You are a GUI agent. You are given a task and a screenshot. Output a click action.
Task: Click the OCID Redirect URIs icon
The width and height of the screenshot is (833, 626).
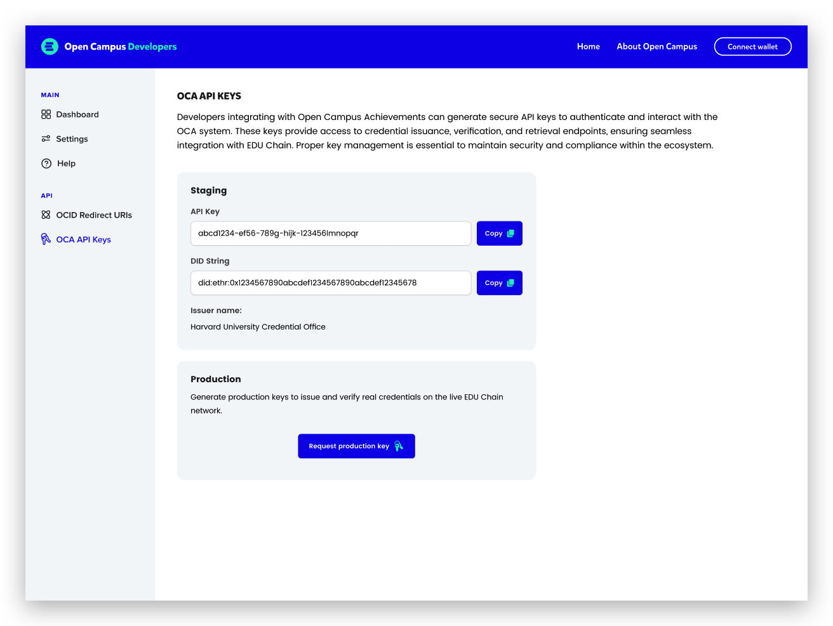click(46, 215)
